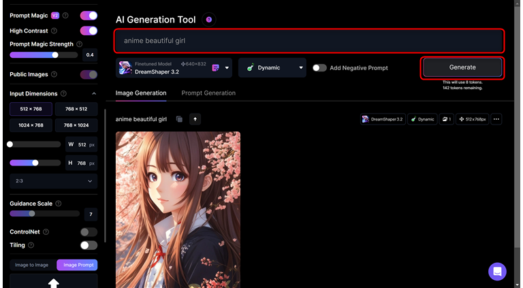Viewport: 523px width, 288px height.
Task: Click the Generate button
Action: 462,67
